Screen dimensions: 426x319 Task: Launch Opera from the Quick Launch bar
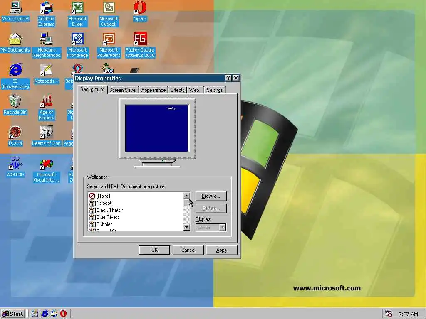click(x=63, y=314)
